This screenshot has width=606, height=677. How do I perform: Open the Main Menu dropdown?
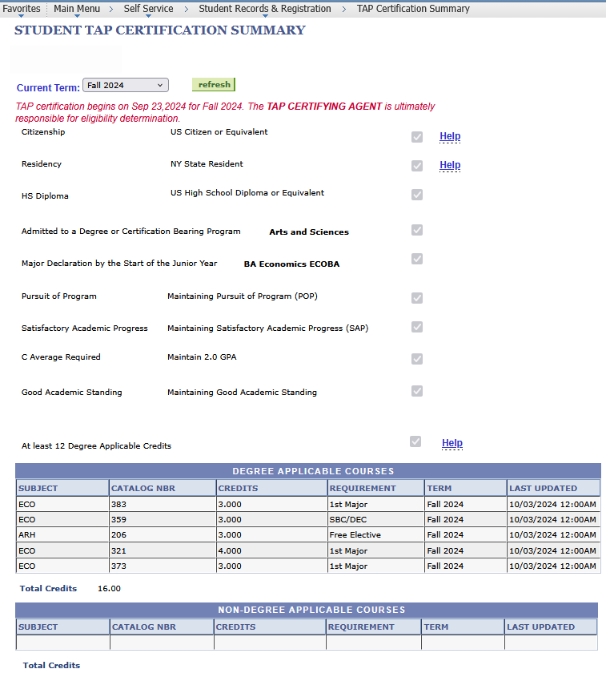tap(77, 9)
